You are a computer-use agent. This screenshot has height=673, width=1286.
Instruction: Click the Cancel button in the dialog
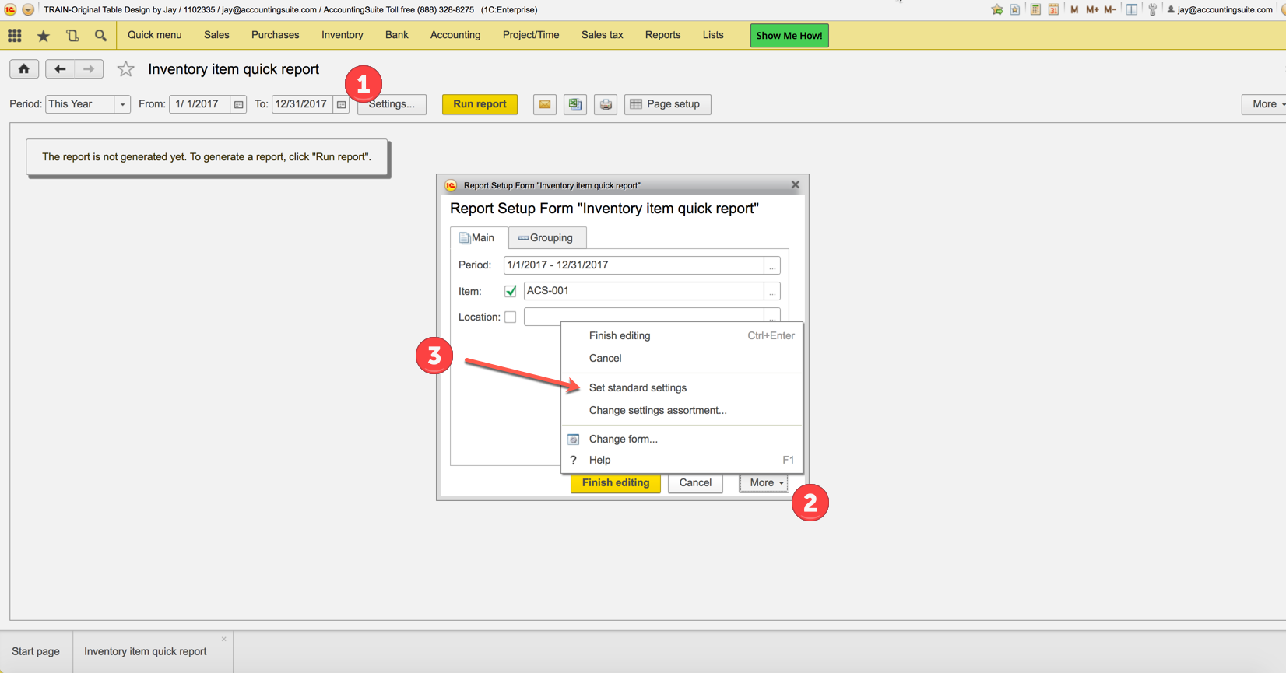[x=695, y=483]
